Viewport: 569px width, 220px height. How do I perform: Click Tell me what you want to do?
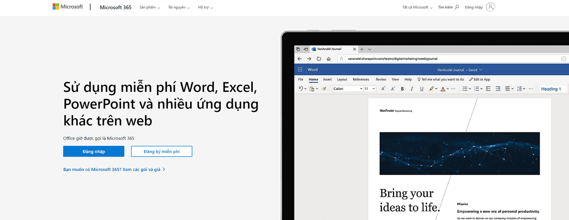point(441,79)
